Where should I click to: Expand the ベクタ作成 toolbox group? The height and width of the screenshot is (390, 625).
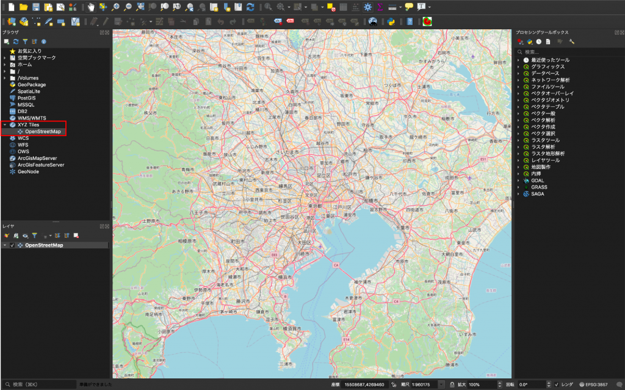tap(519, 127)
